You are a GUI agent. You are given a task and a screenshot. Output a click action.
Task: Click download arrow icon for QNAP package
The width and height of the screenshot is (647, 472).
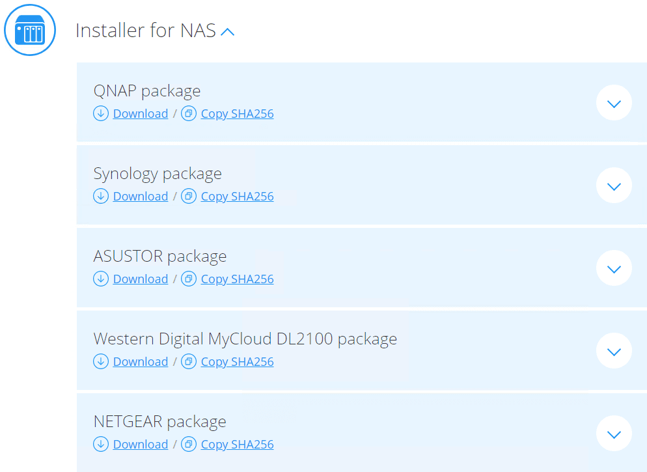click(x=101, y=113)
